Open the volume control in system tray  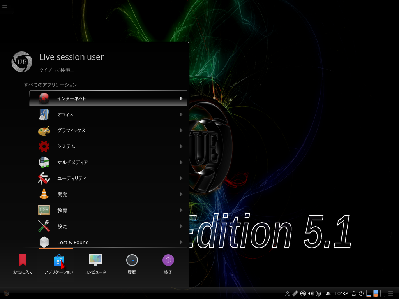(x=311, y=294)
